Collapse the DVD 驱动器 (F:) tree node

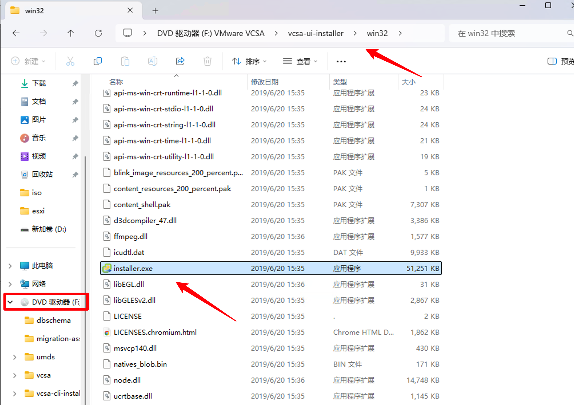click(x=10, y=302)
